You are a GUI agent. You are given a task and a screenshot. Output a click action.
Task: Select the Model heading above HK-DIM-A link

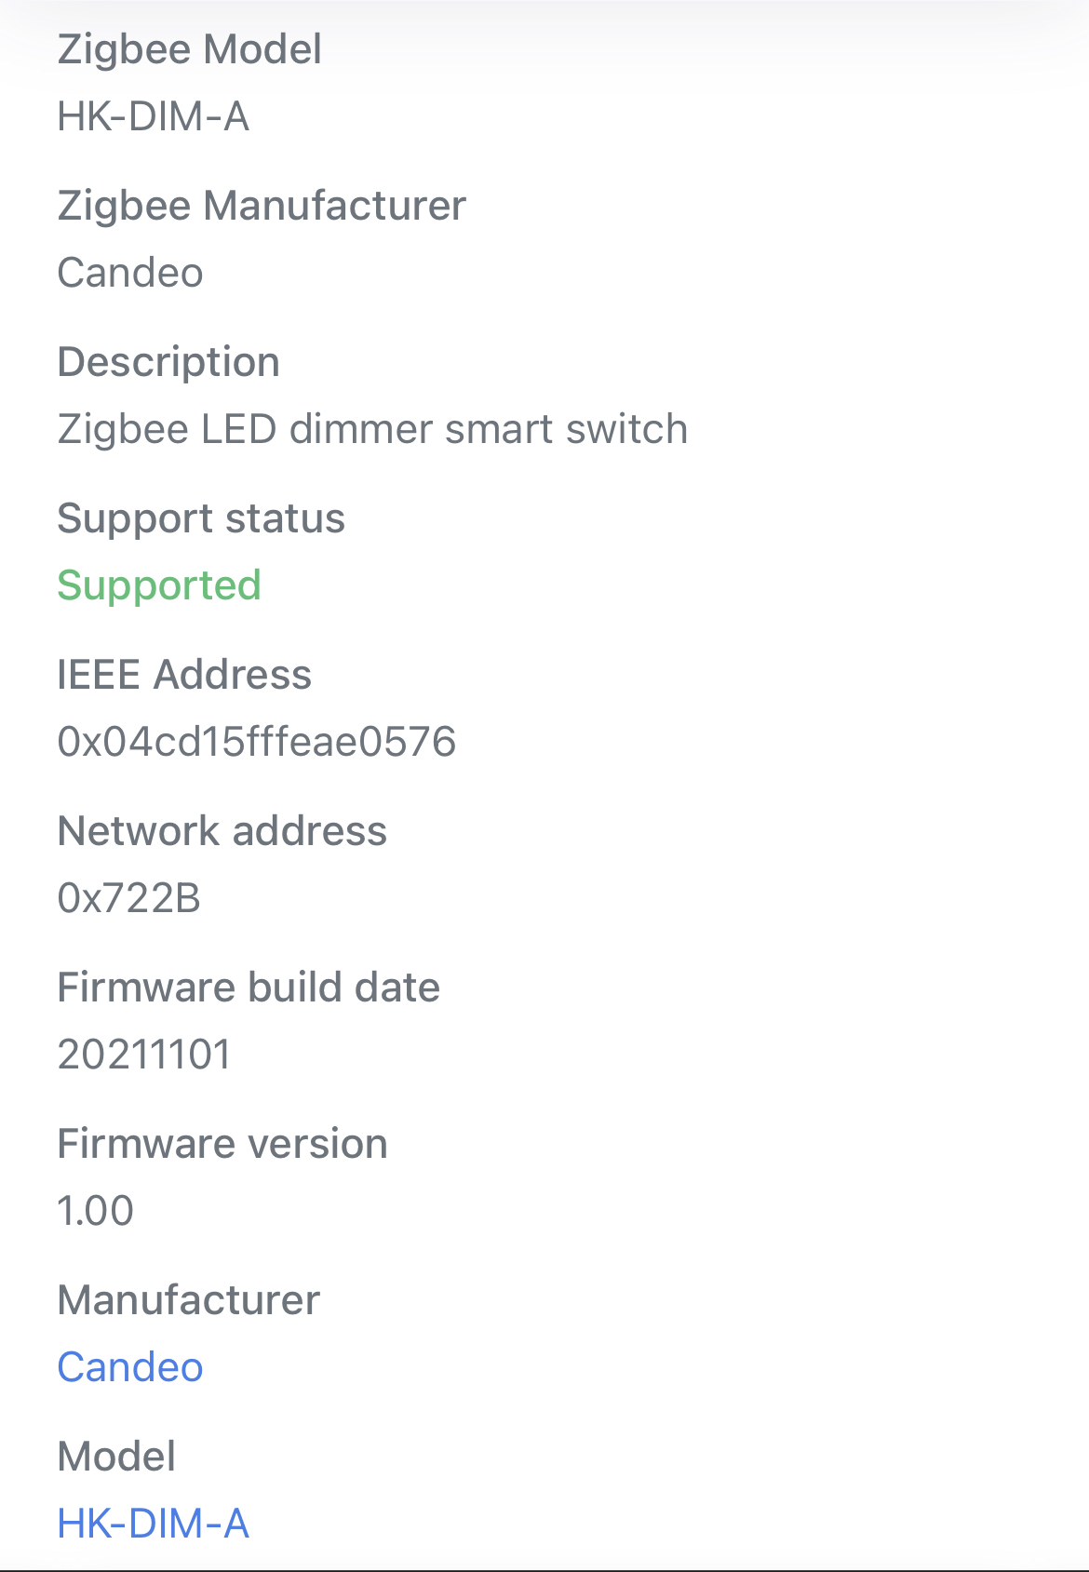click(115, 1456)
